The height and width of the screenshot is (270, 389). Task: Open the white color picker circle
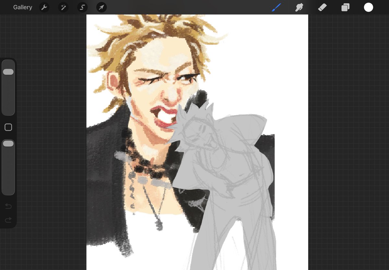pyautogui.click(x=369, y=7)
